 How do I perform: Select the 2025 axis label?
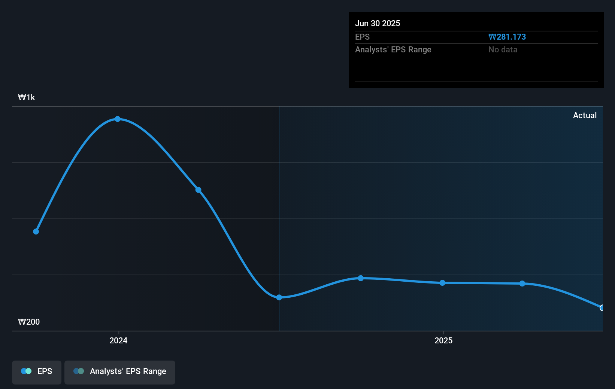pyautogui.click(x=443, y=341)
